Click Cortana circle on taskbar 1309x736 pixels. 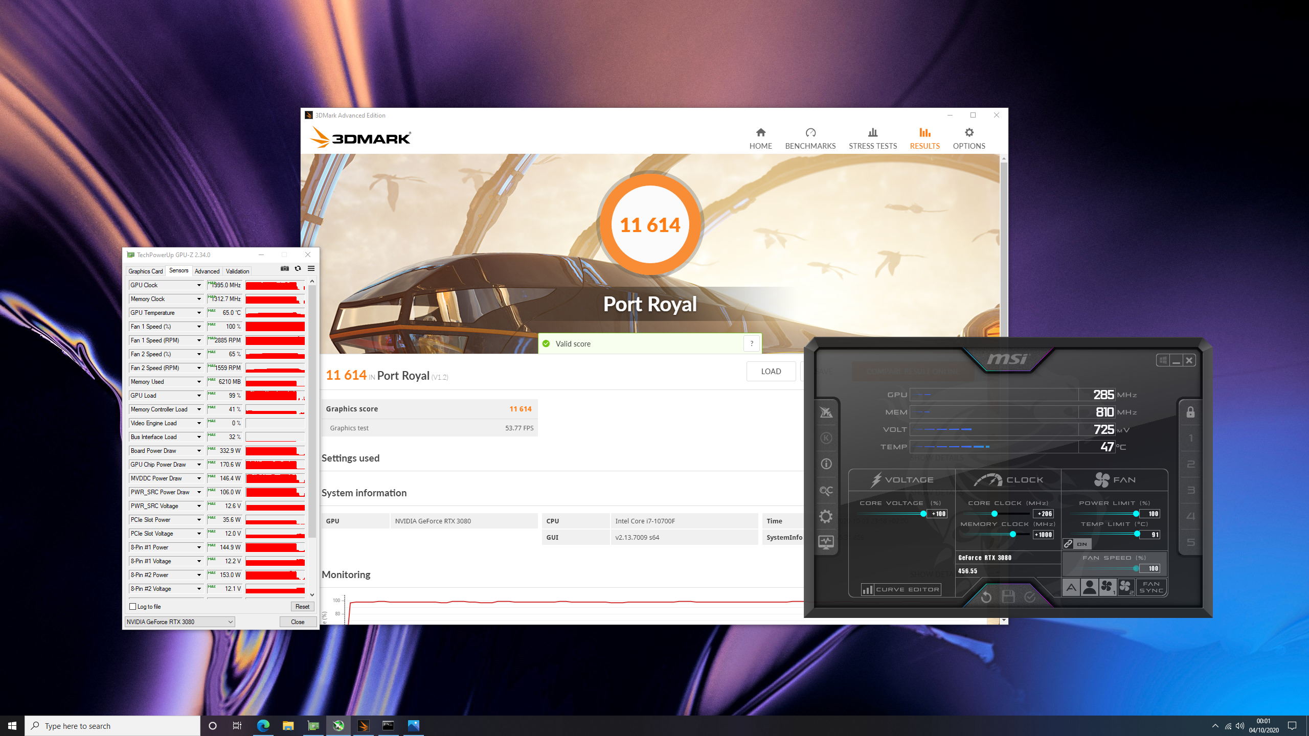(213, 726)
